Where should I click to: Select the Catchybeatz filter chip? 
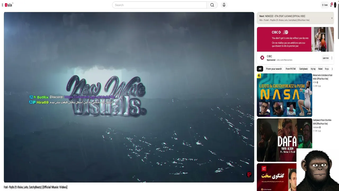pyautogui.click(x=304, y=69)
